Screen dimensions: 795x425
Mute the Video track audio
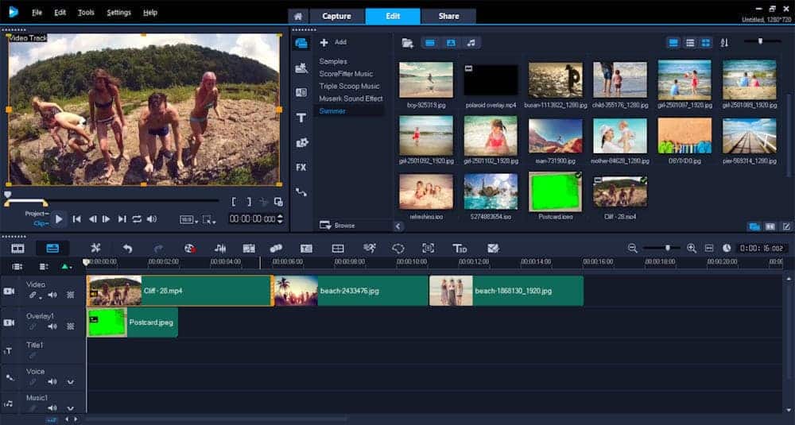coord(52,295)
